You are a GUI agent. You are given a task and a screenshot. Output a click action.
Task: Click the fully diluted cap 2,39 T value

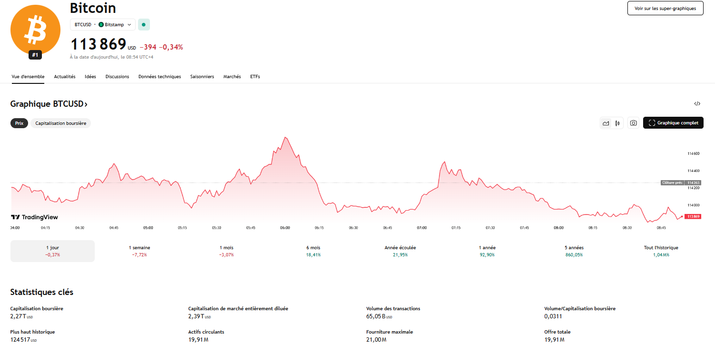tap(199, 316)
